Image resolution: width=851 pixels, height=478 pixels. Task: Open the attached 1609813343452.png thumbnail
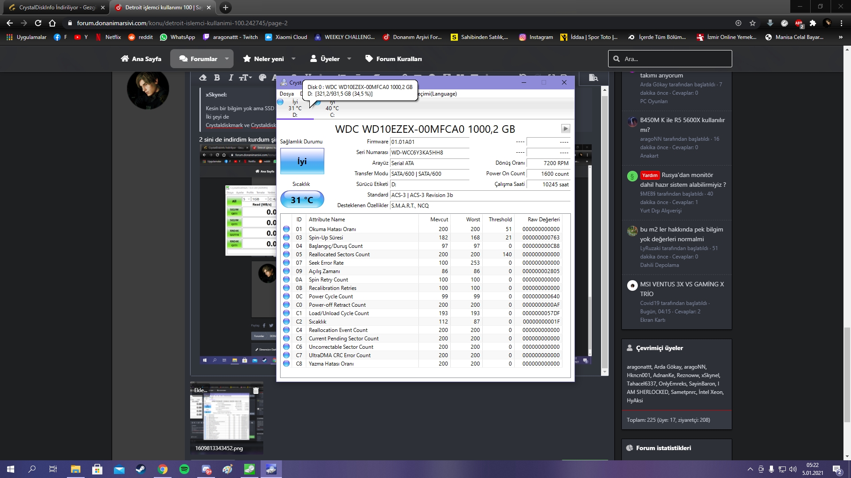(226, 418)
